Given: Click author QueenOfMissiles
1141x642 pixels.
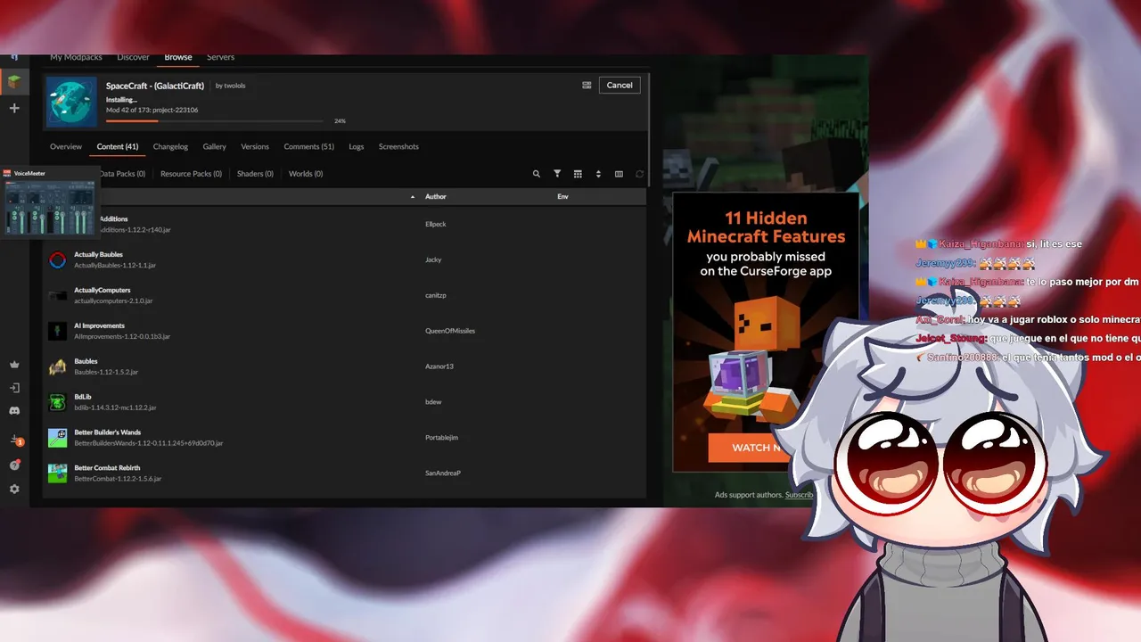Looking at the screenshot, I should click(x=450, y=331).
